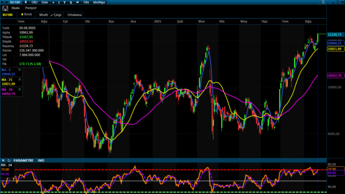Close the RSI indicator panel
The height and width of the screenshot is (194, 345).
click(3, 160)
